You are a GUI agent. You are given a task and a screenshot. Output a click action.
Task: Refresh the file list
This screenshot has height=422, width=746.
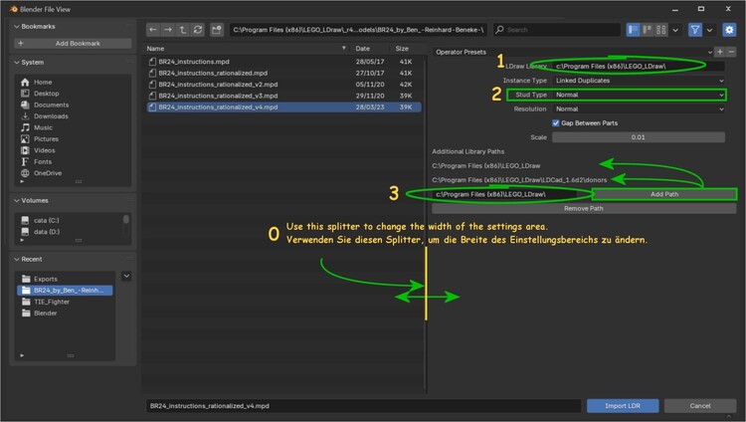[x=198, y=30]
